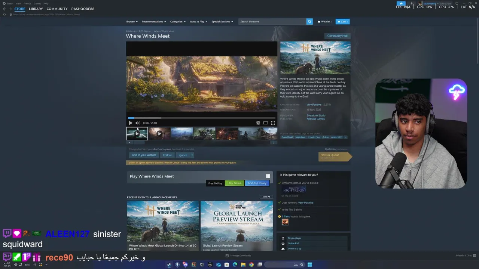The image size is (479, 269).
Task: Play the game trailer video
Action: click(131, 123)
